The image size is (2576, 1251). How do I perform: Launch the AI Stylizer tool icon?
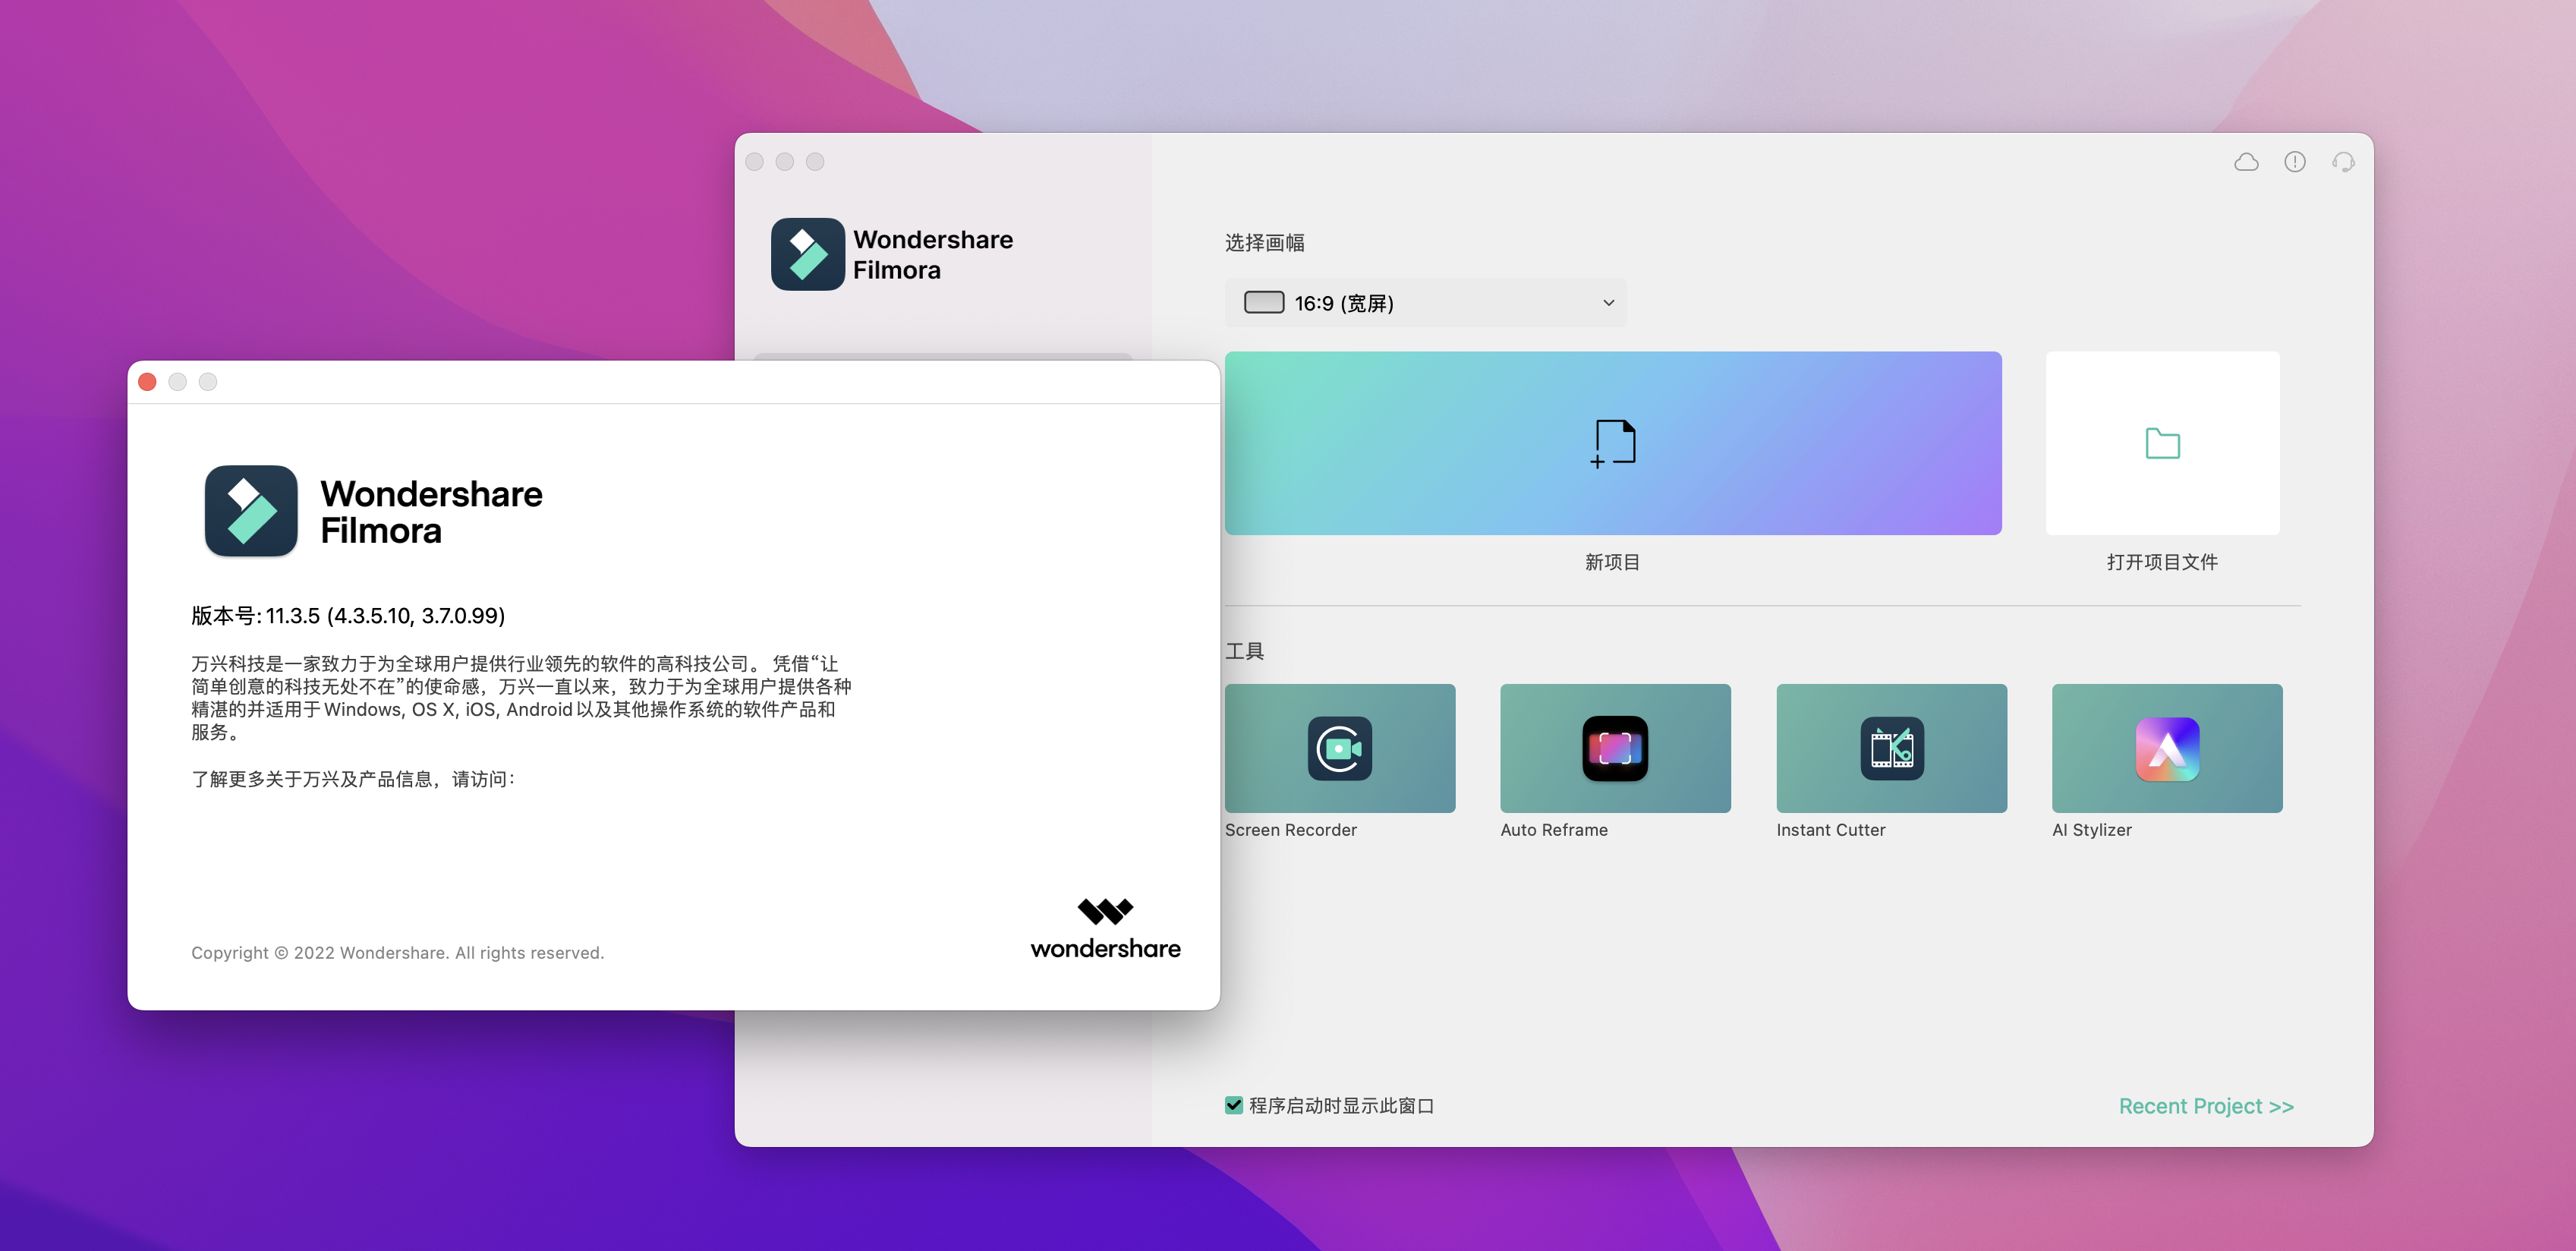coord(2166,748)
